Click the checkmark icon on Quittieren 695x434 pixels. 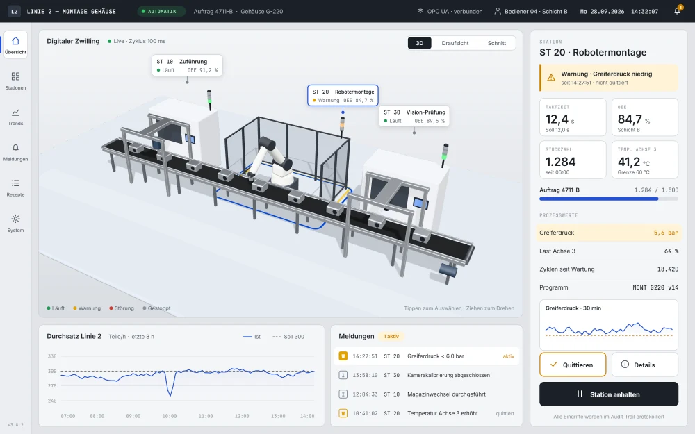554,365
